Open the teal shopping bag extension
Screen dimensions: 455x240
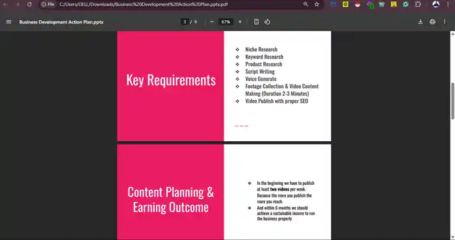click(x=382, y=5)
